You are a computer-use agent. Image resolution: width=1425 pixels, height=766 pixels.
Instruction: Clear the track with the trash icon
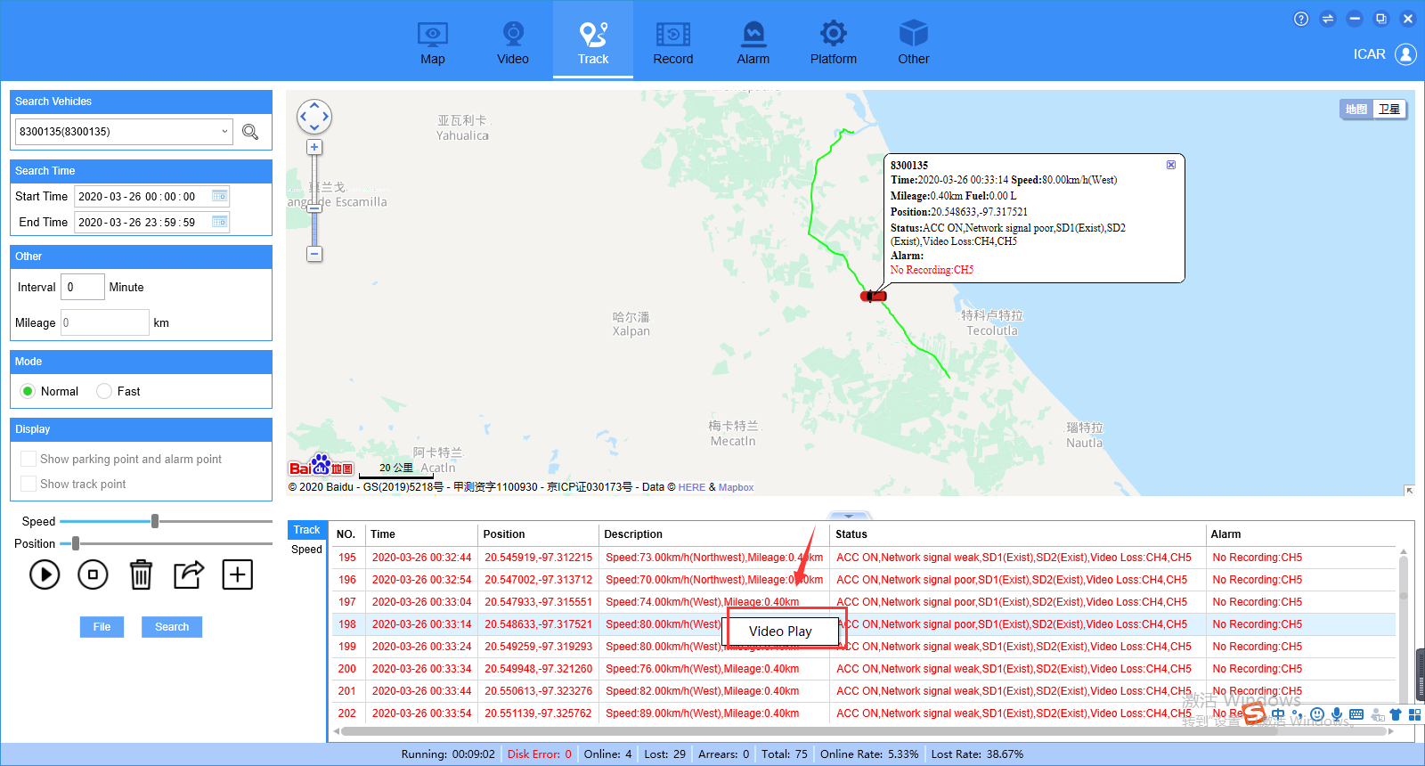tap(141, 574)
